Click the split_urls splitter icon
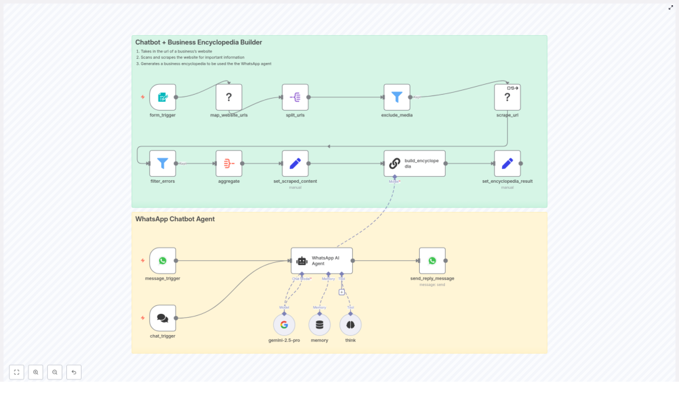679x398 pixels. (295, 97)
